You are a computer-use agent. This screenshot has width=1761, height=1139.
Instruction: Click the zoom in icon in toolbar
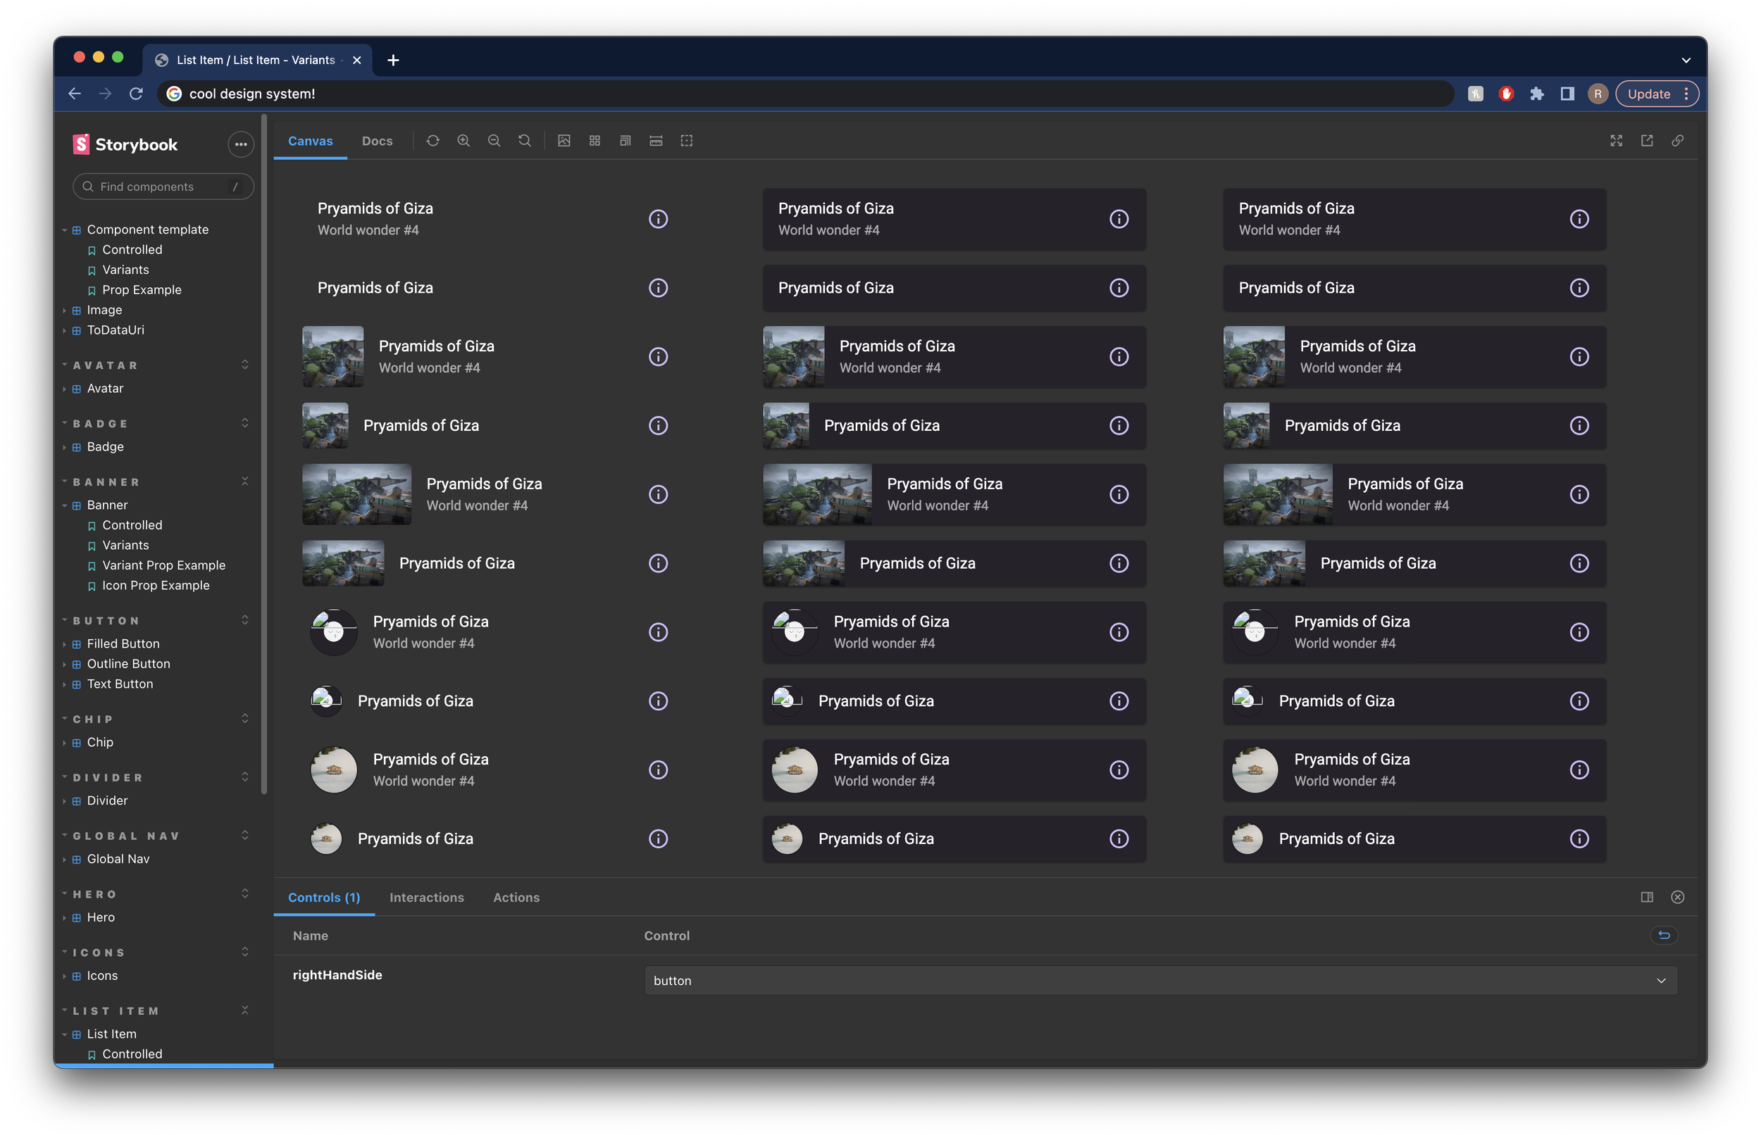coord(463,141)
